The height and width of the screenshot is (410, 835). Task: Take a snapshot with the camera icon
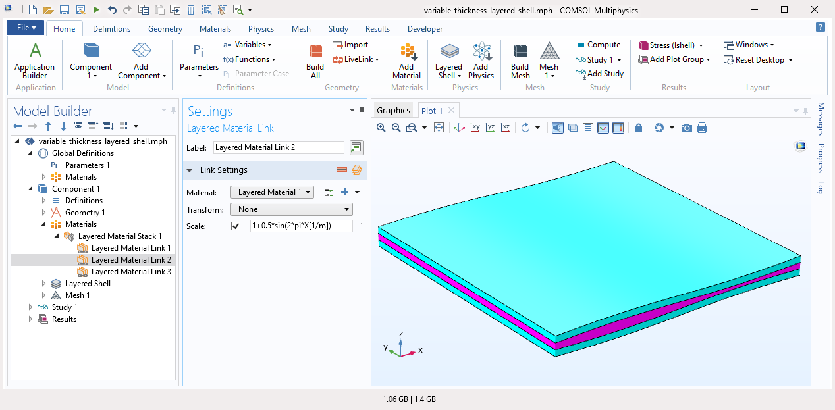687,128
